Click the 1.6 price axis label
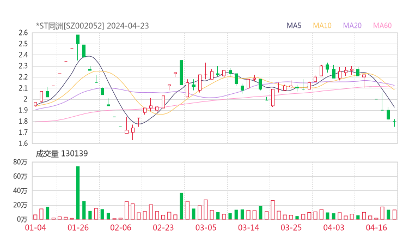This screenshot has width=403, height=240. pyautogui.click(x=23, y=143)
